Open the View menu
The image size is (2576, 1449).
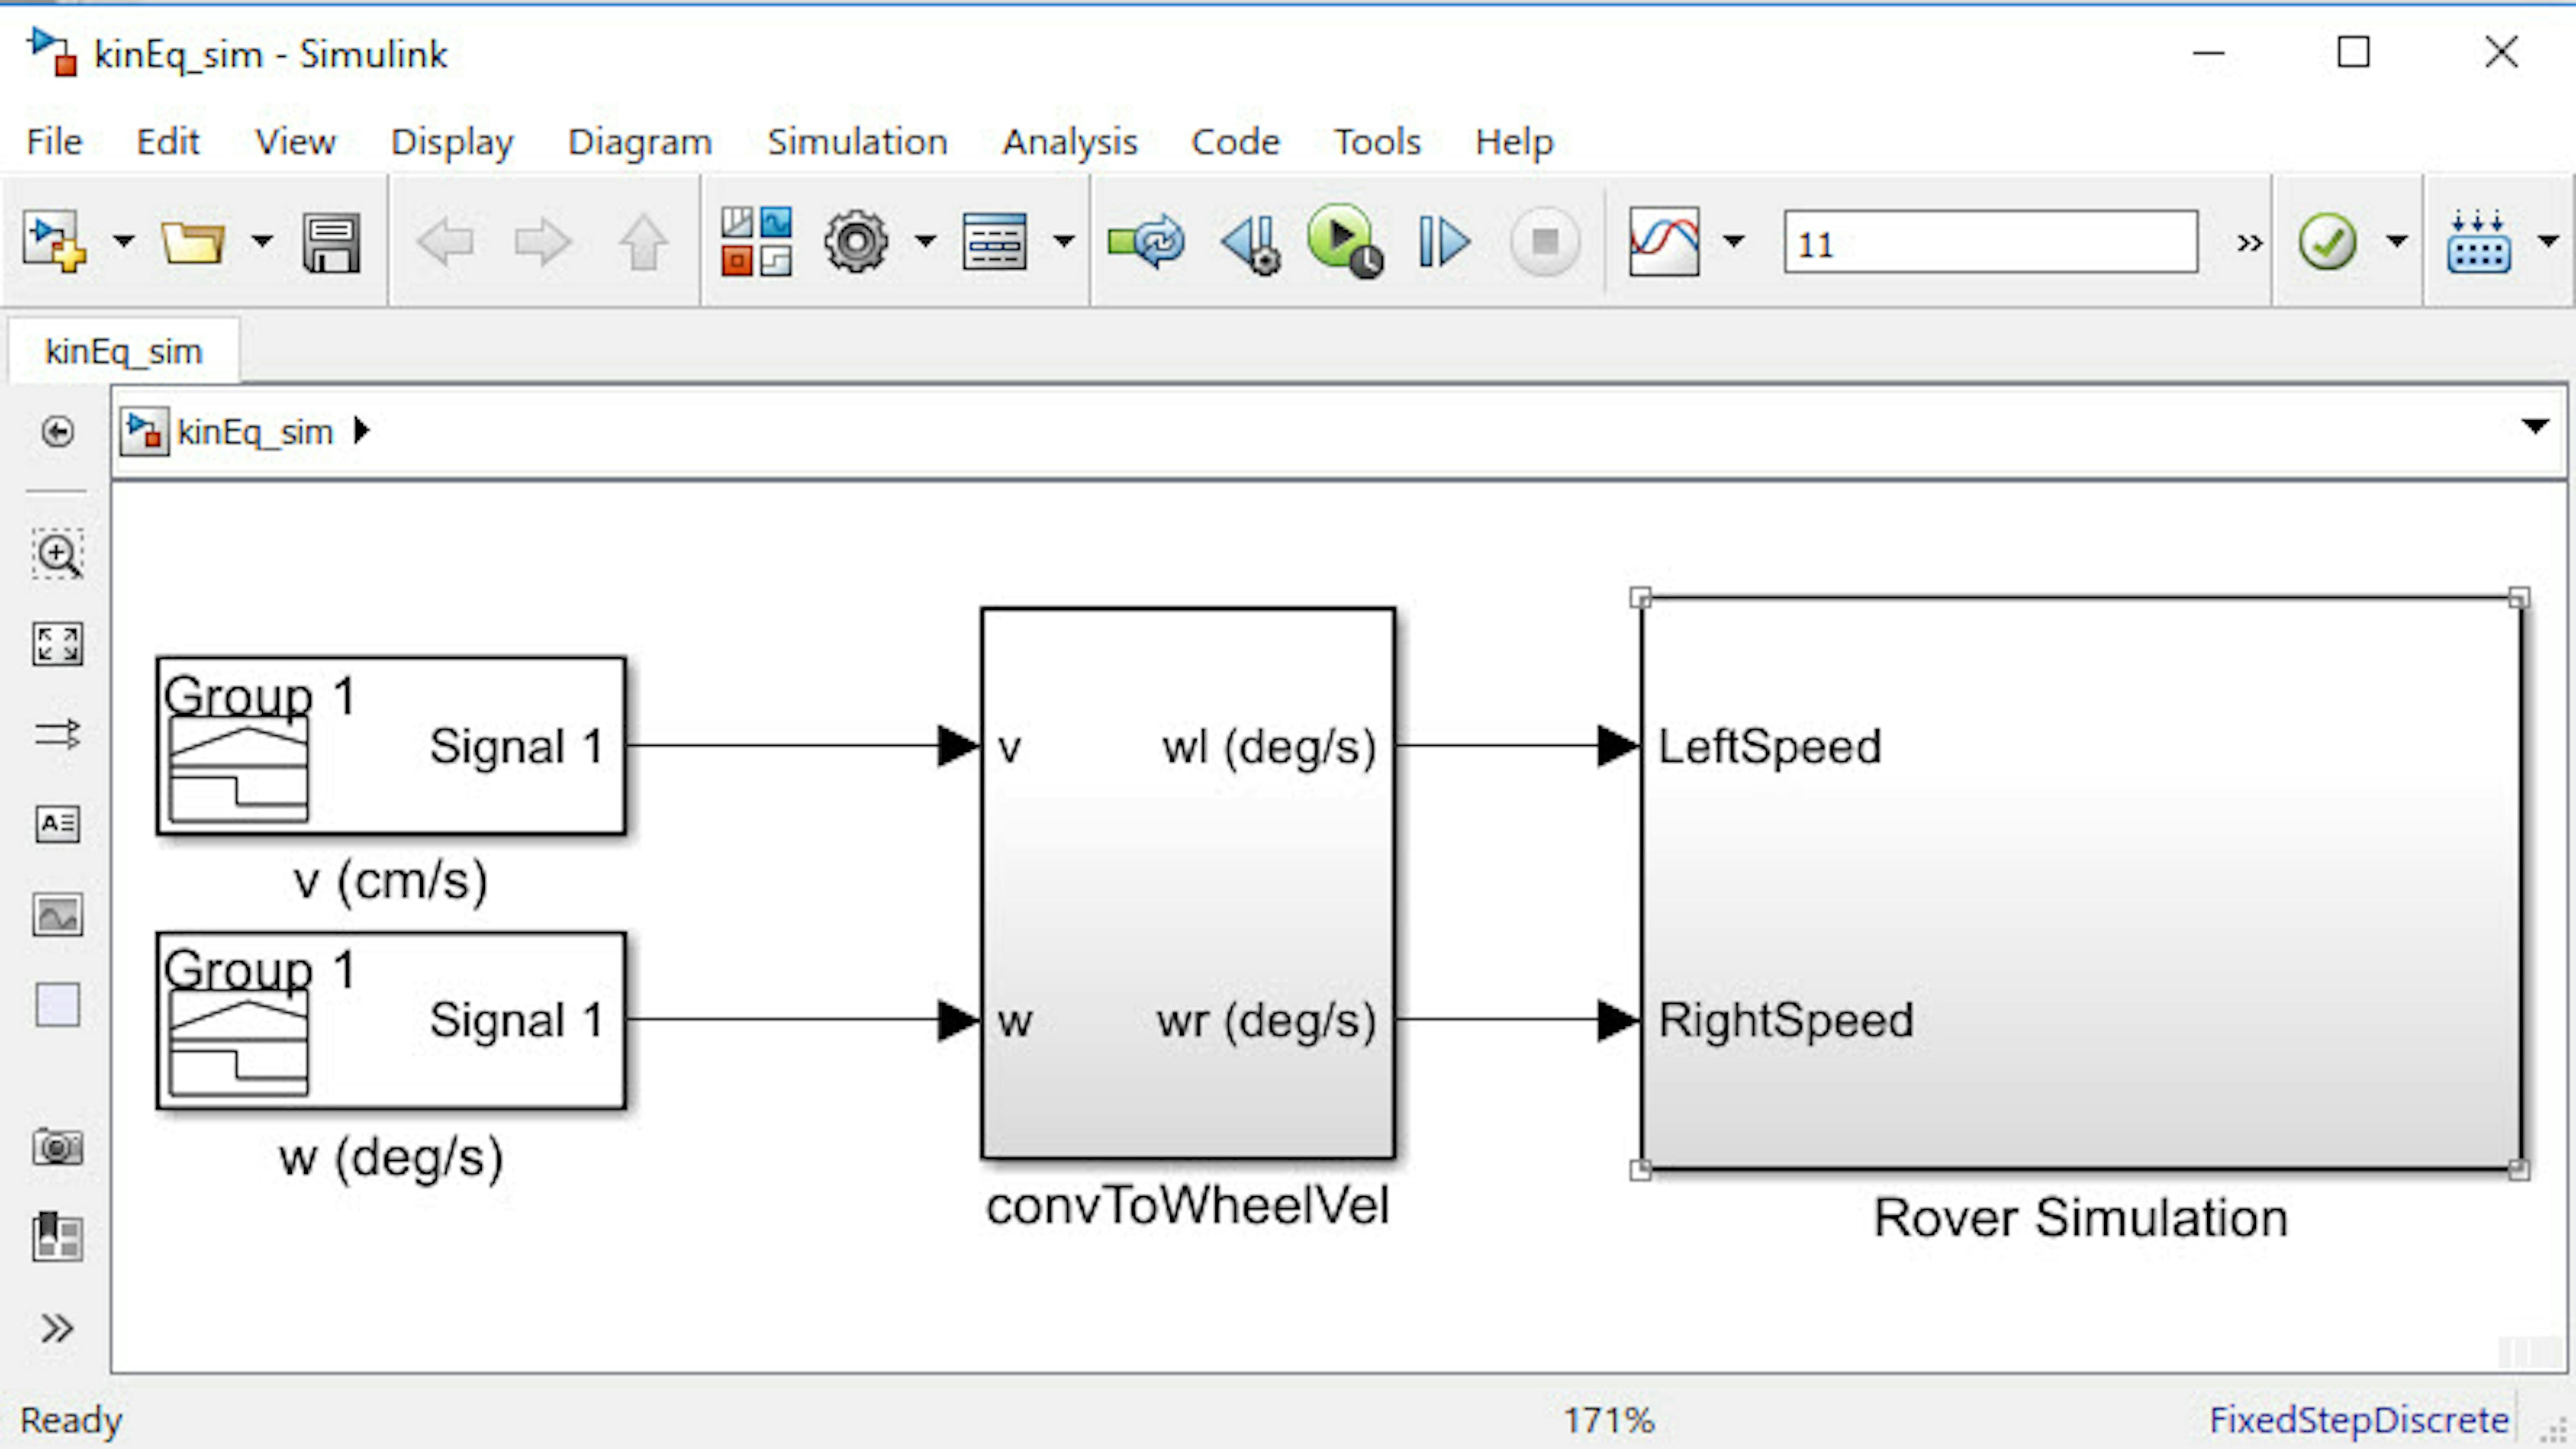click(295, 142)
